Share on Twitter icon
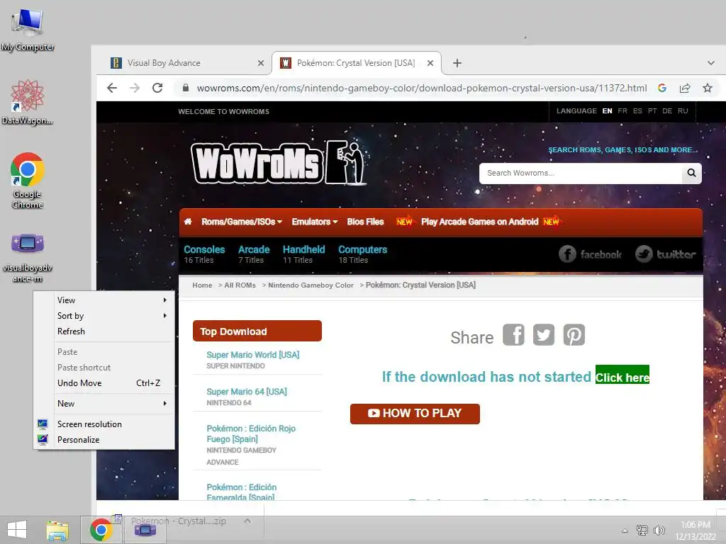Screen dimensions: 726x544 pyautogui.click(x=544, y=335)
